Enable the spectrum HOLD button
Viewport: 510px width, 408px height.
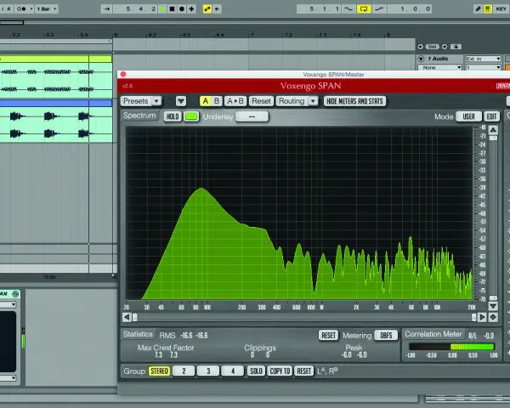tap(173, 116)
